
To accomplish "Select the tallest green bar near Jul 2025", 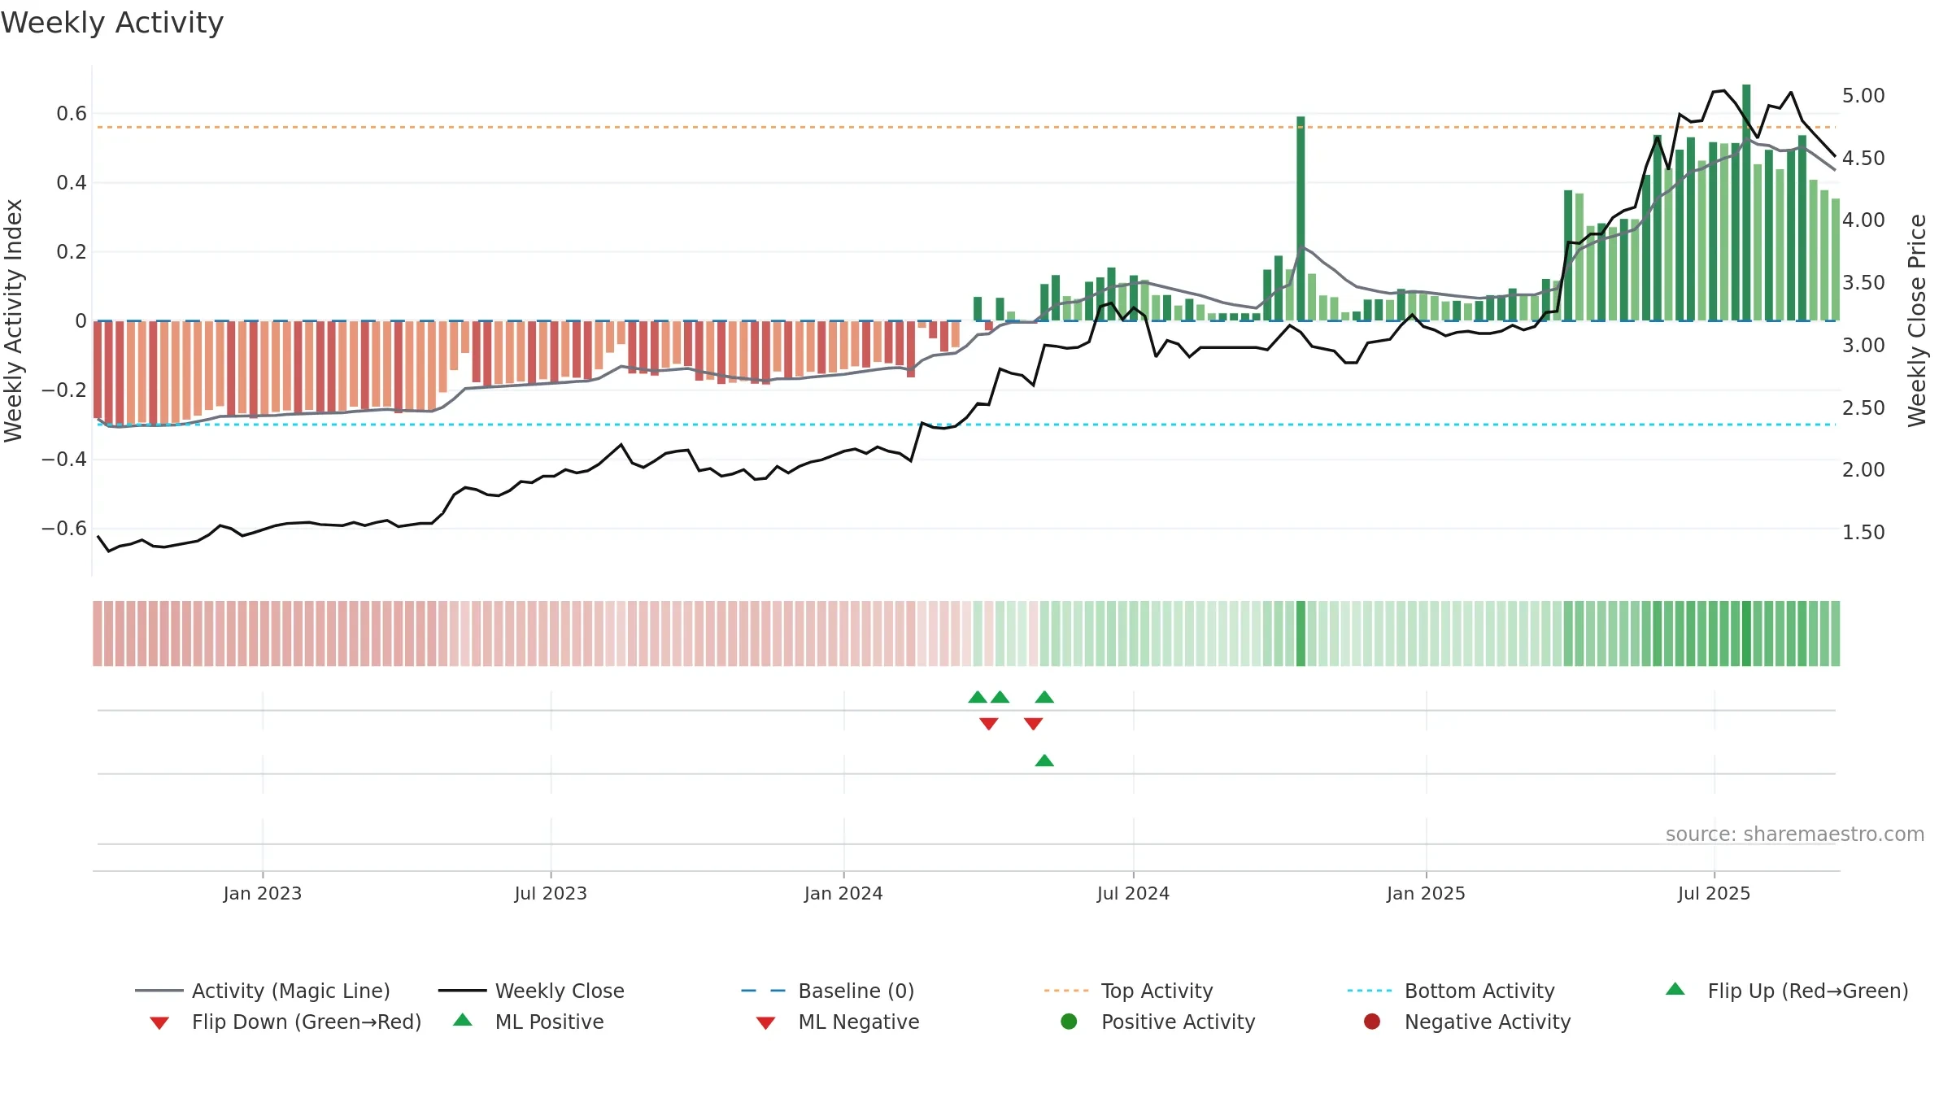I will click(x=1746, y=203).
